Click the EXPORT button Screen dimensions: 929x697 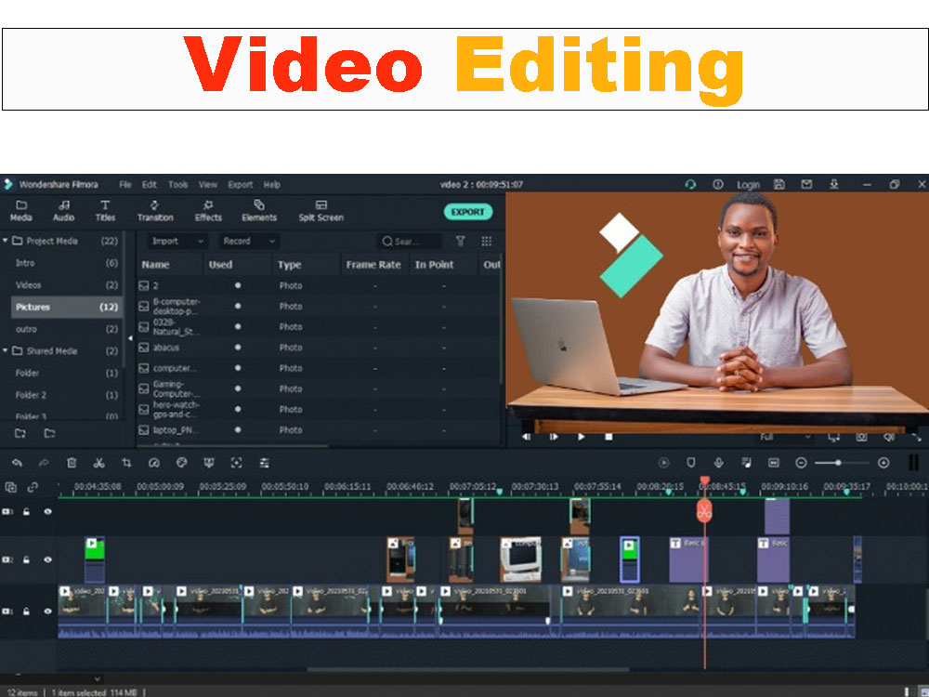[x=467, y=212]
